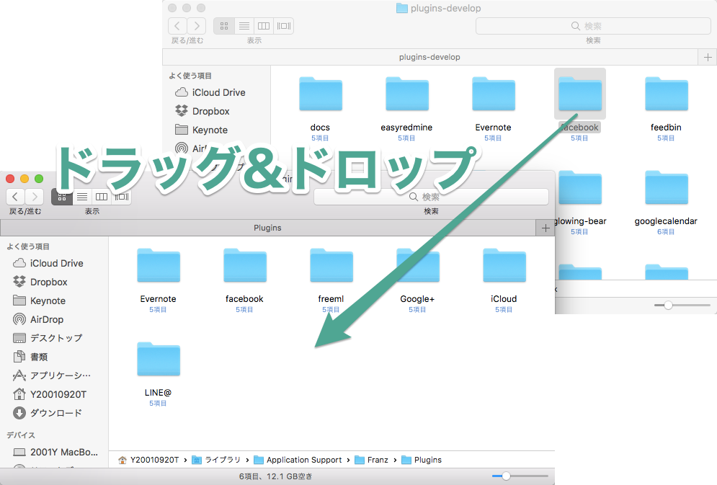Go back in the Plugins window
The width and height of the screenshot is (717, 485).
coord(15,197)
